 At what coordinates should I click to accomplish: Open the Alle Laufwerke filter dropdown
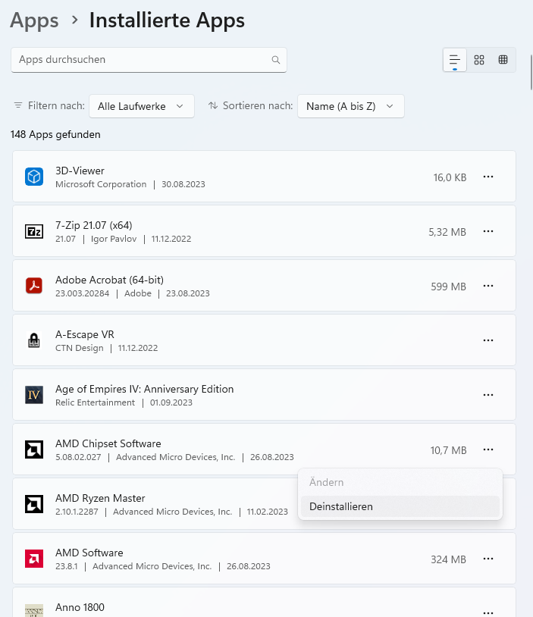click(x=142, y=106)
